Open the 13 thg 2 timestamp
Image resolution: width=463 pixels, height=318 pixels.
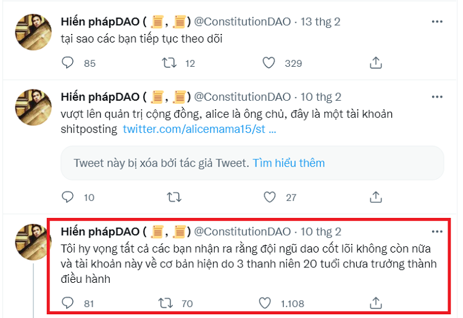[320, 22]
